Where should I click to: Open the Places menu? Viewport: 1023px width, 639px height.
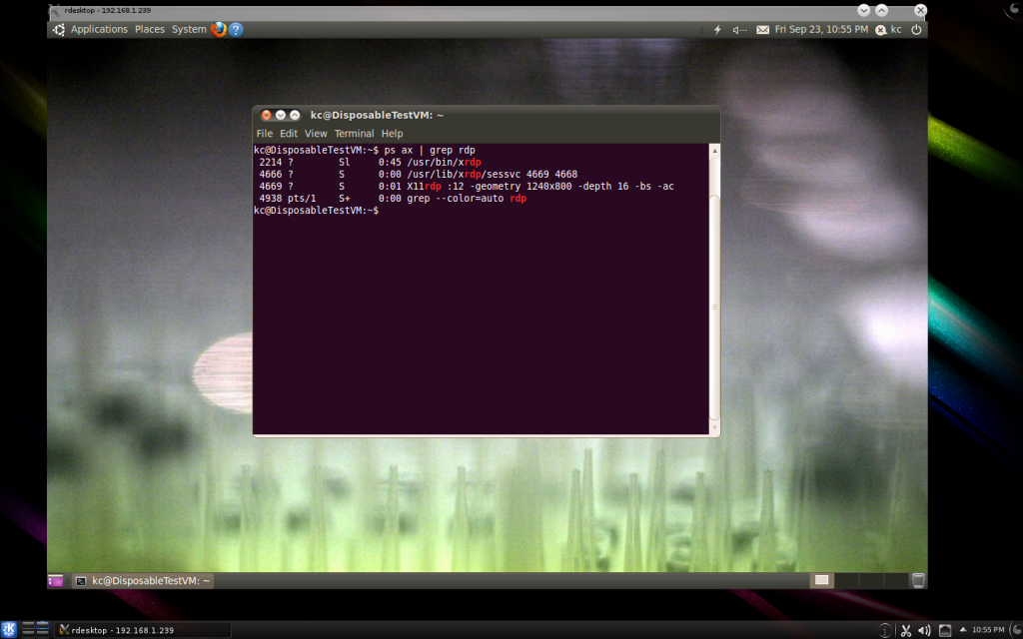coord(150,30)
